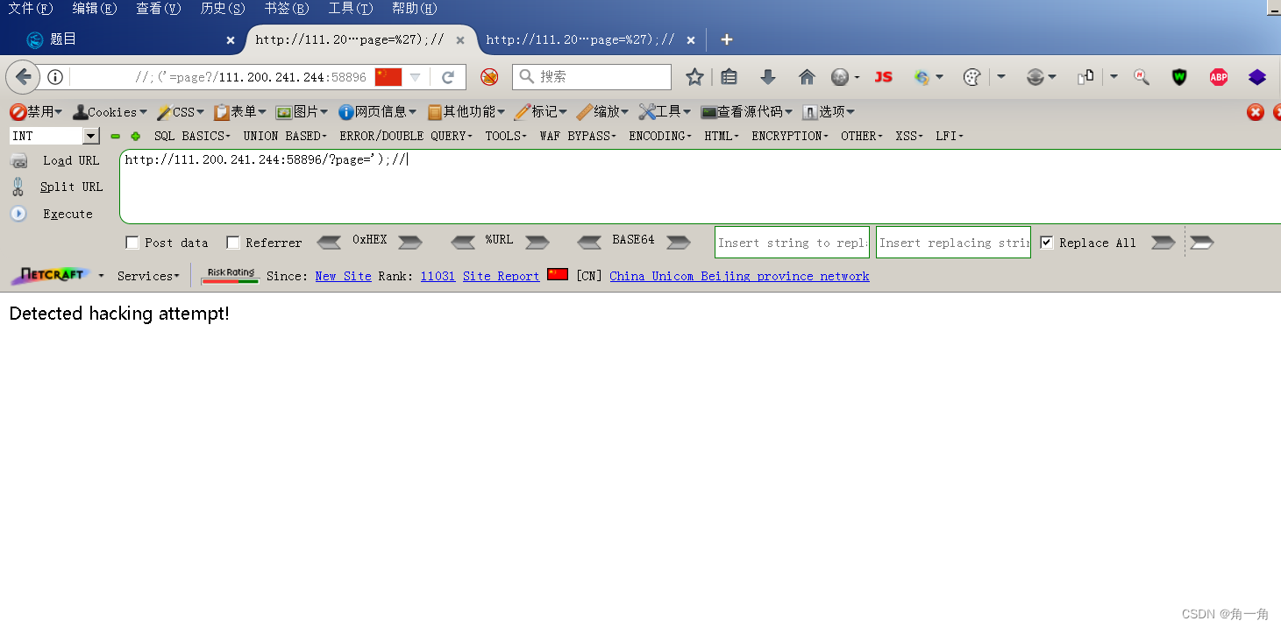Click Split URL in HackBar
The image size is (1281, 628).
[56, 187]
